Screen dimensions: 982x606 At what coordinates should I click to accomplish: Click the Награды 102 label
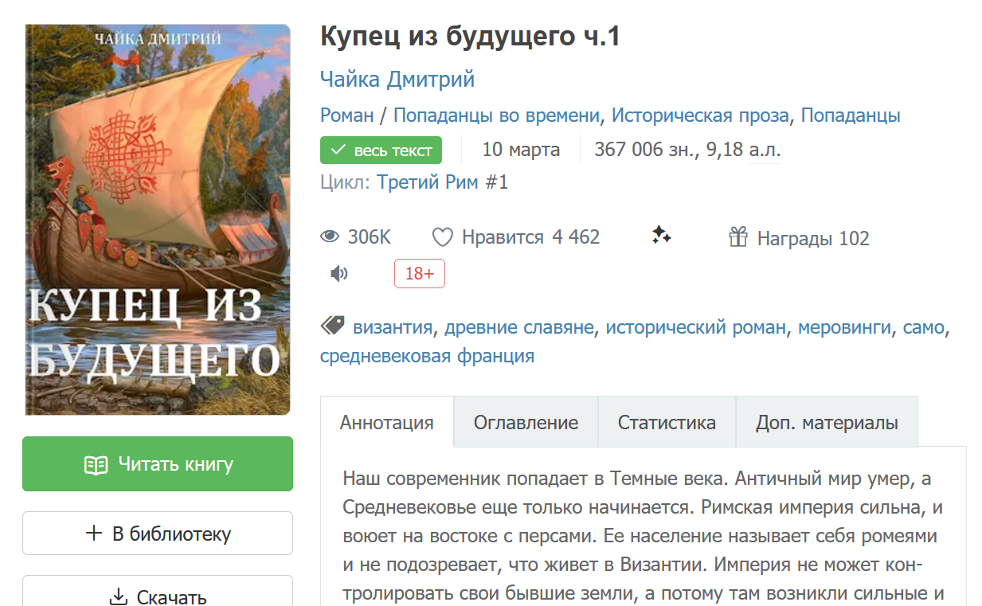tap(813, 238)
